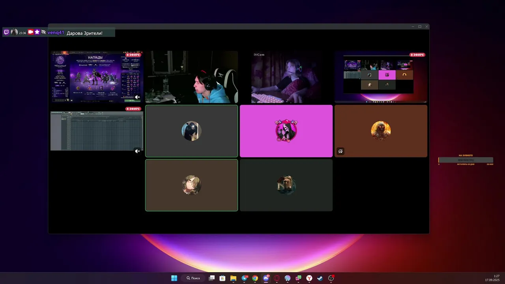
Task: Click the muted-headphones icon on brown tile
Action: (x=340, y=151)
